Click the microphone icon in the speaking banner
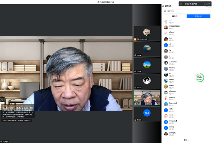Viewport: 212px width, 143px height. click(181, 4)
